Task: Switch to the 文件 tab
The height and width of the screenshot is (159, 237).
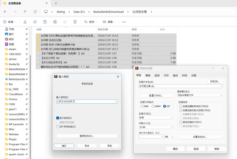Action: coord(166,75)
